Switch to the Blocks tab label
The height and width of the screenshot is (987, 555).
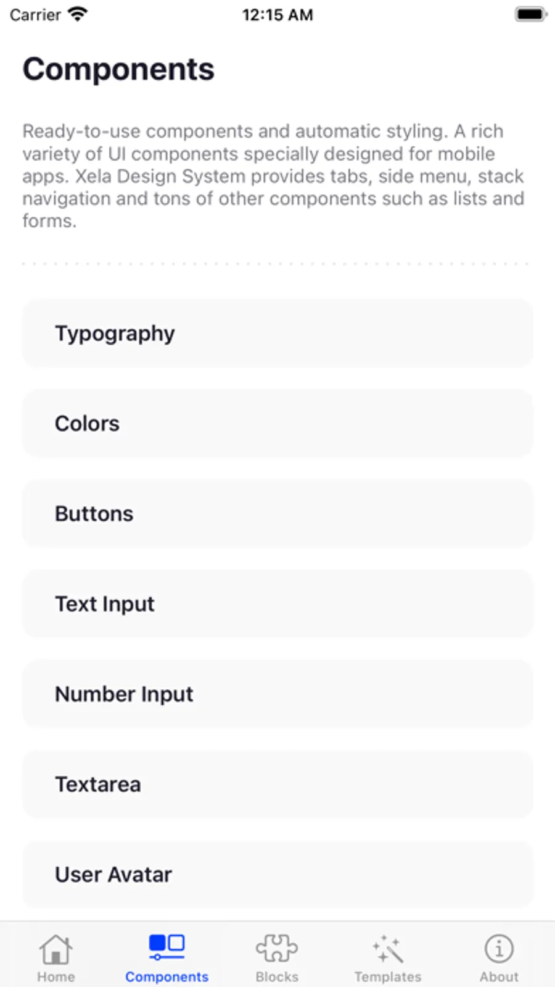[x=277, y=976]
